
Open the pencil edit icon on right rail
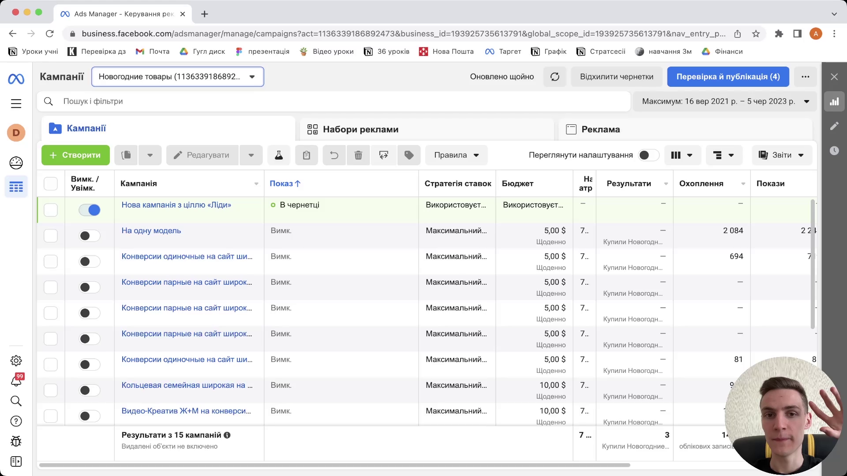coord(834,126)
